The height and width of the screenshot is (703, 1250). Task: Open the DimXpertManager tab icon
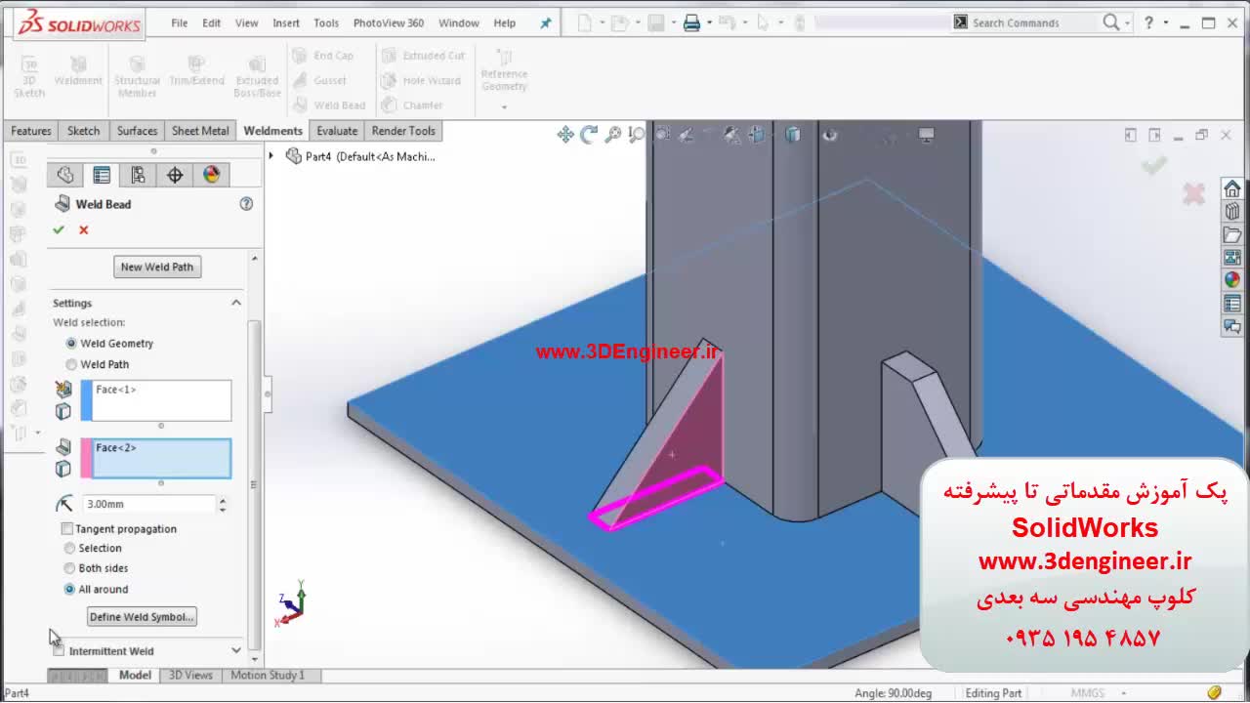175,175
